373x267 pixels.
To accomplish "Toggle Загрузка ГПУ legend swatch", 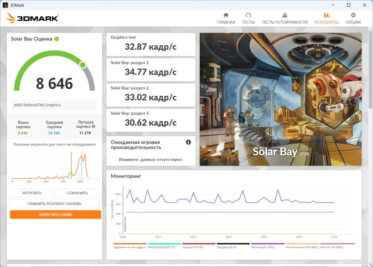I will pos(199,243).
